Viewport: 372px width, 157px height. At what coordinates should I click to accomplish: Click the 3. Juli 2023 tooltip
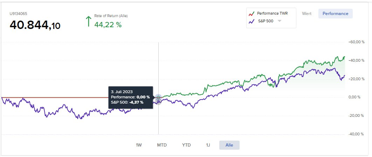tap(130, 97)
